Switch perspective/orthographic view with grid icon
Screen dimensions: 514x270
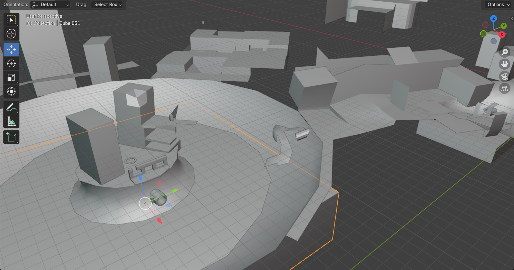(505, 89)
